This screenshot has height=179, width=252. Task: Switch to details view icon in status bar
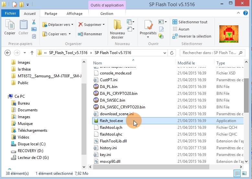(x=237, y=173)
